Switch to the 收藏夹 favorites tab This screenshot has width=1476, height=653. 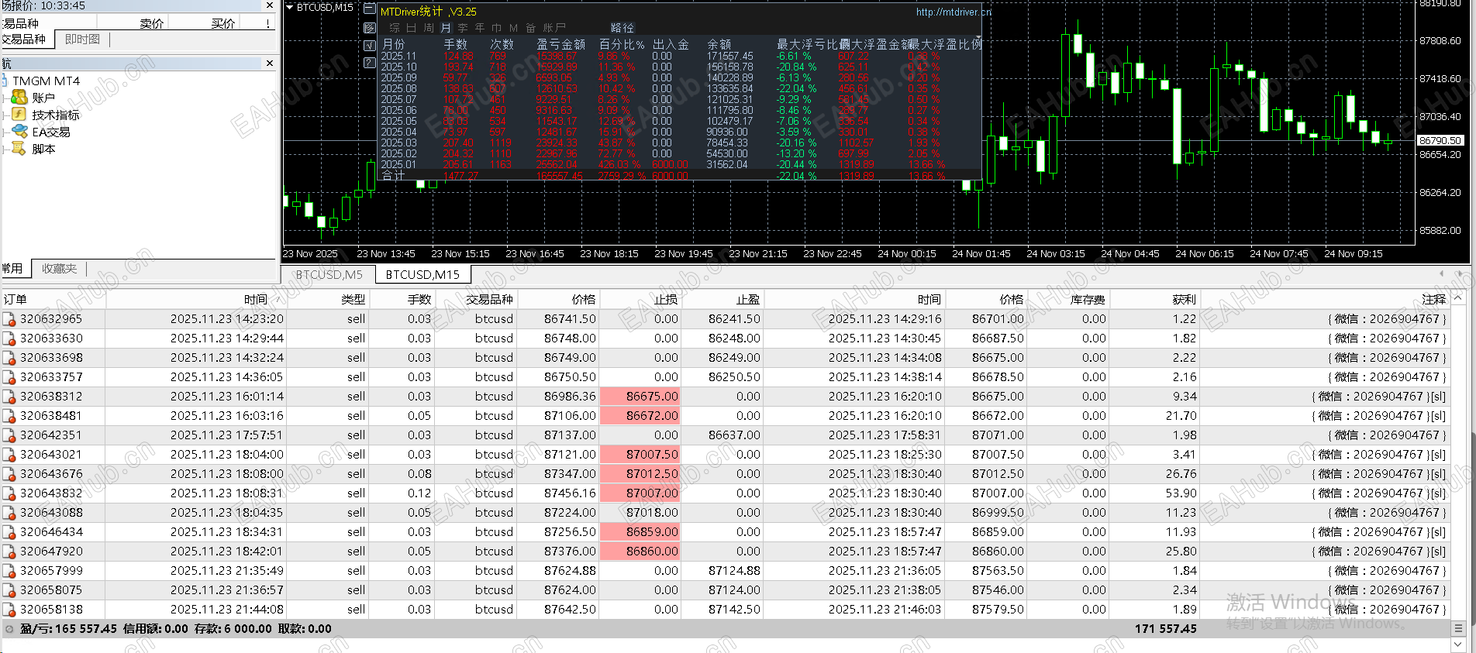point(59,269)
